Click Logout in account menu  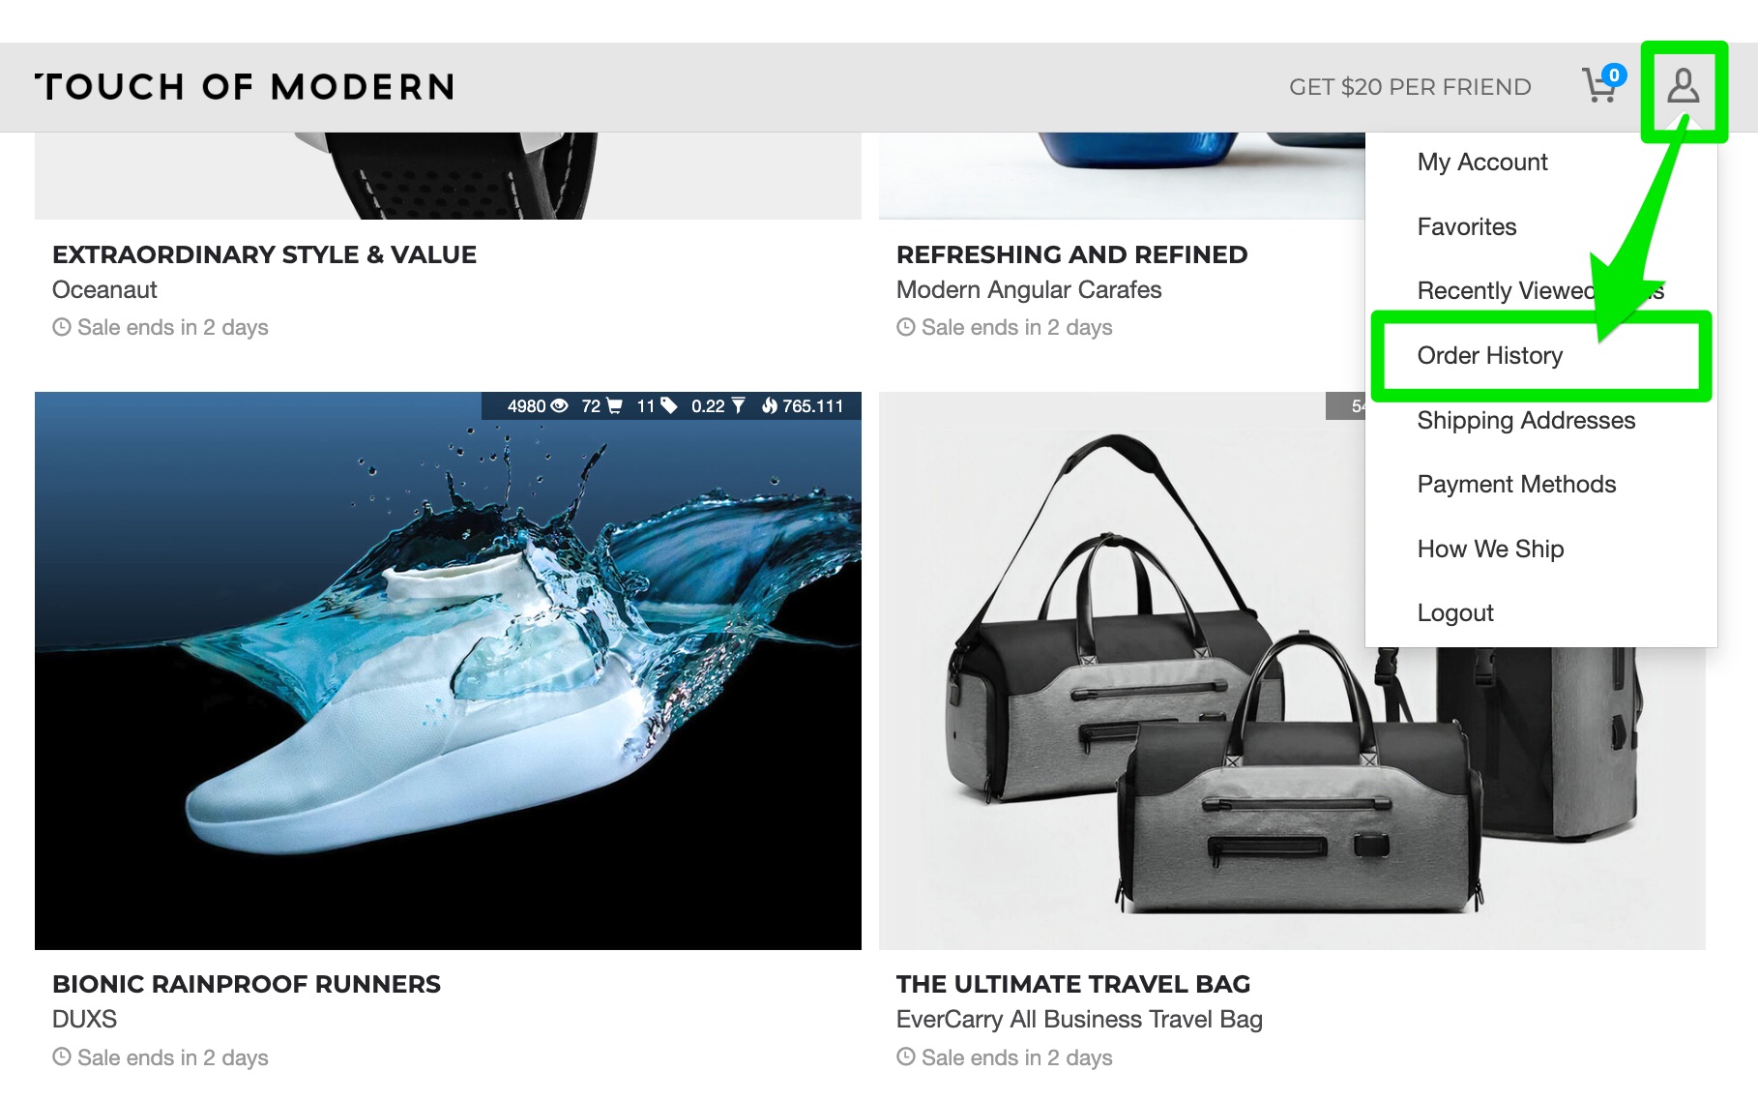click(x=1455, y=612)
